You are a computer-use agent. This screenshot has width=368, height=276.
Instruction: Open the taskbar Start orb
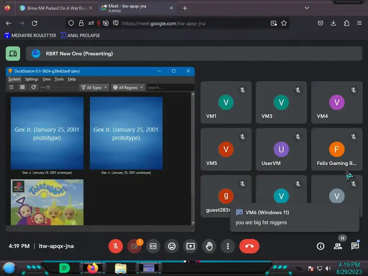coord(9,268)
